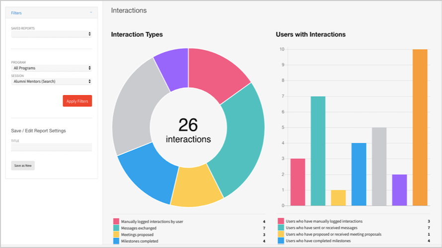Toggle Messages exchanged teal legend swatch
Image resolution: width=442 pixels, height=248 pixels.
(x=116, y=228)
